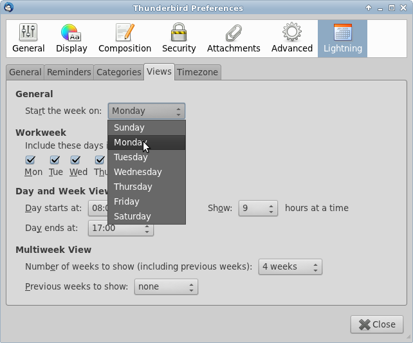Open the Attachments preferences pane
413x343 pixels.
coord(234,39)
